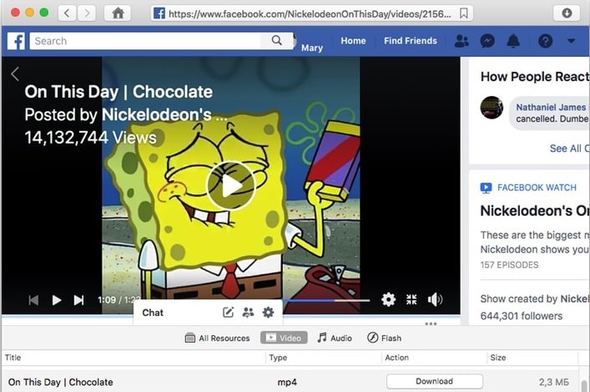Screen dimensions: 590x392
Task: Select the On This Day | Chocolate row
Action: coord(290,382)
